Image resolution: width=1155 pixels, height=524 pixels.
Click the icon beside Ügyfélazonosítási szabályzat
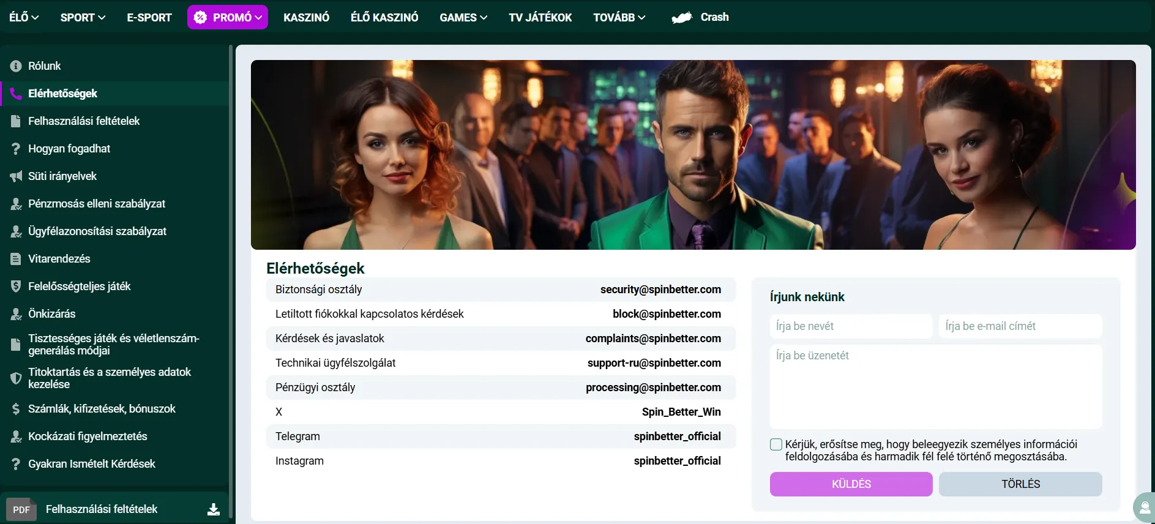pos(16,231)
